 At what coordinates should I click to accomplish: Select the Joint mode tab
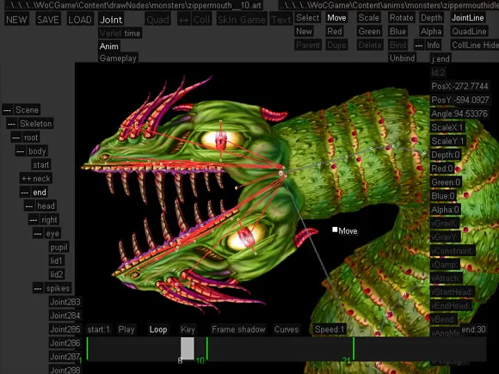(x=111, y=20)
